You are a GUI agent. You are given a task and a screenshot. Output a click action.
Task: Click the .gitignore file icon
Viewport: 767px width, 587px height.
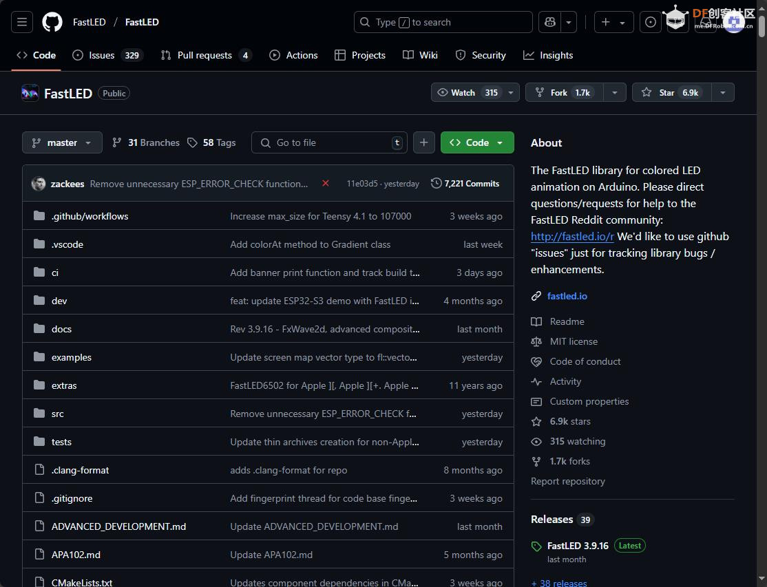pyautogui.click(x=39, y=498)
